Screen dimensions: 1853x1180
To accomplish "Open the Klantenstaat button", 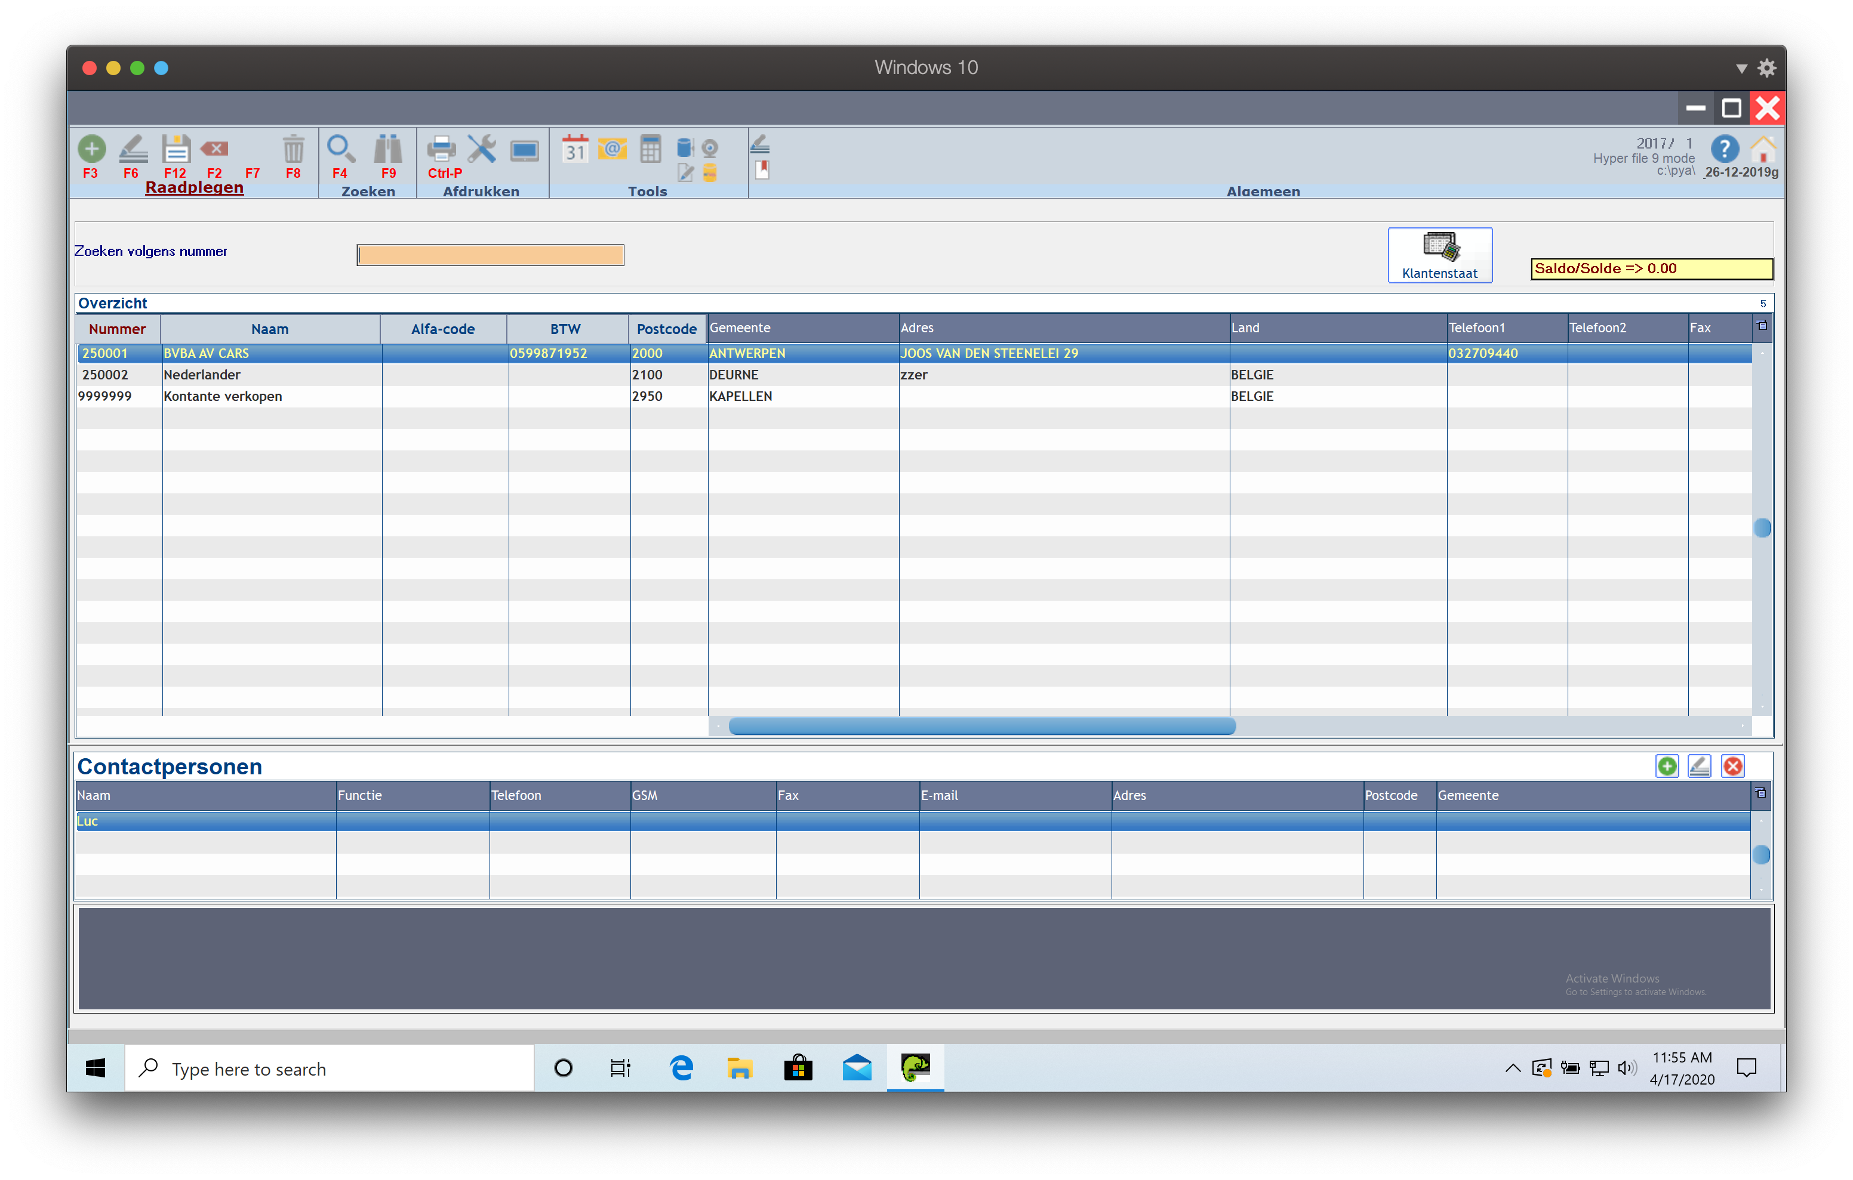I will point(1439,255).
